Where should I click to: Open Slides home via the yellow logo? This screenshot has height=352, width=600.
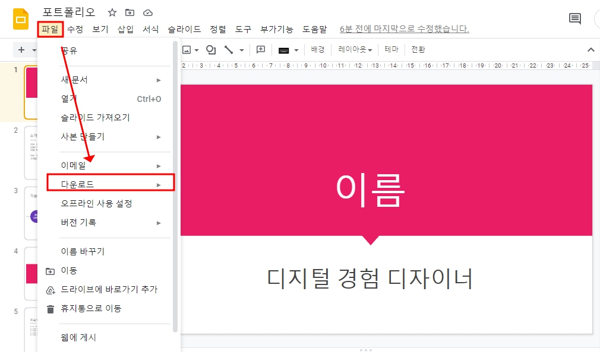[x=20, y=19]
